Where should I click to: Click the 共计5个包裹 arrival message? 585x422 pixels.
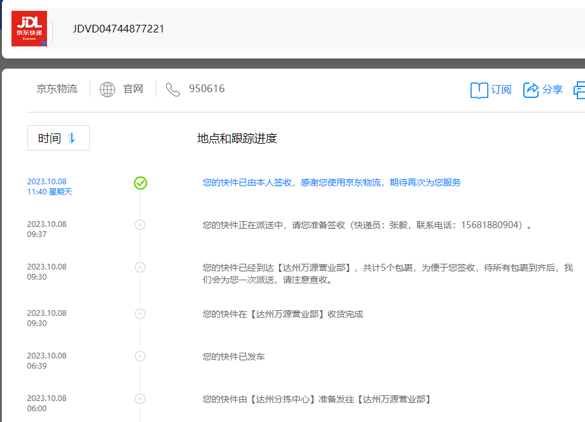[x=388, y=274]
